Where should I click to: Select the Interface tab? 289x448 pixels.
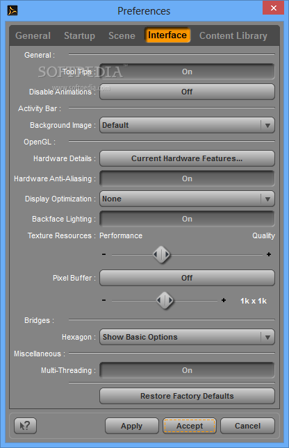(167, 35)
